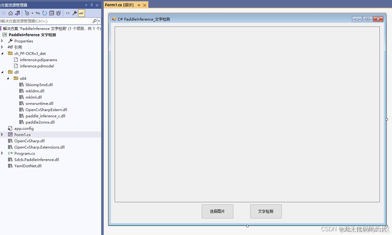Click the Solution Explorer auto-hide pin icon
Screen dimensions: 392x235
click(92, 5)
